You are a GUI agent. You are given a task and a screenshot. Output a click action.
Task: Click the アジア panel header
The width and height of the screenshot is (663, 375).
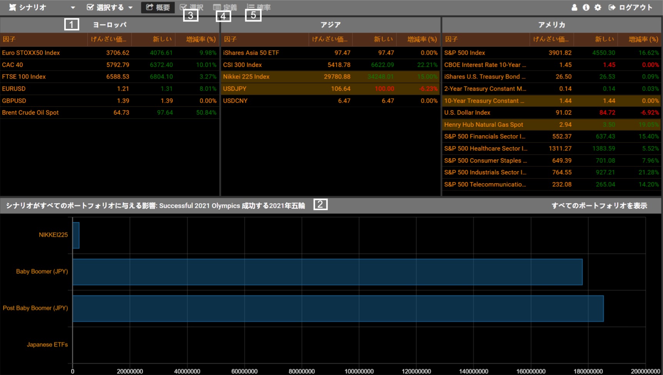[331, 25]
